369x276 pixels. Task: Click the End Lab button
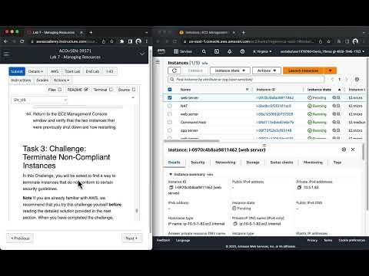[92, 71]
